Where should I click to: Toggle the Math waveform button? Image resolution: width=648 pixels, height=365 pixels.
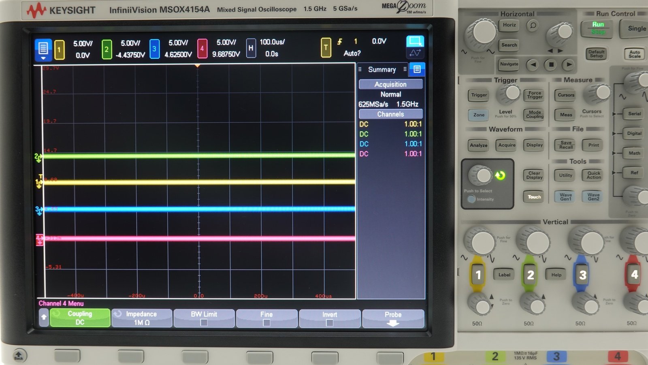tap(634, 153)
